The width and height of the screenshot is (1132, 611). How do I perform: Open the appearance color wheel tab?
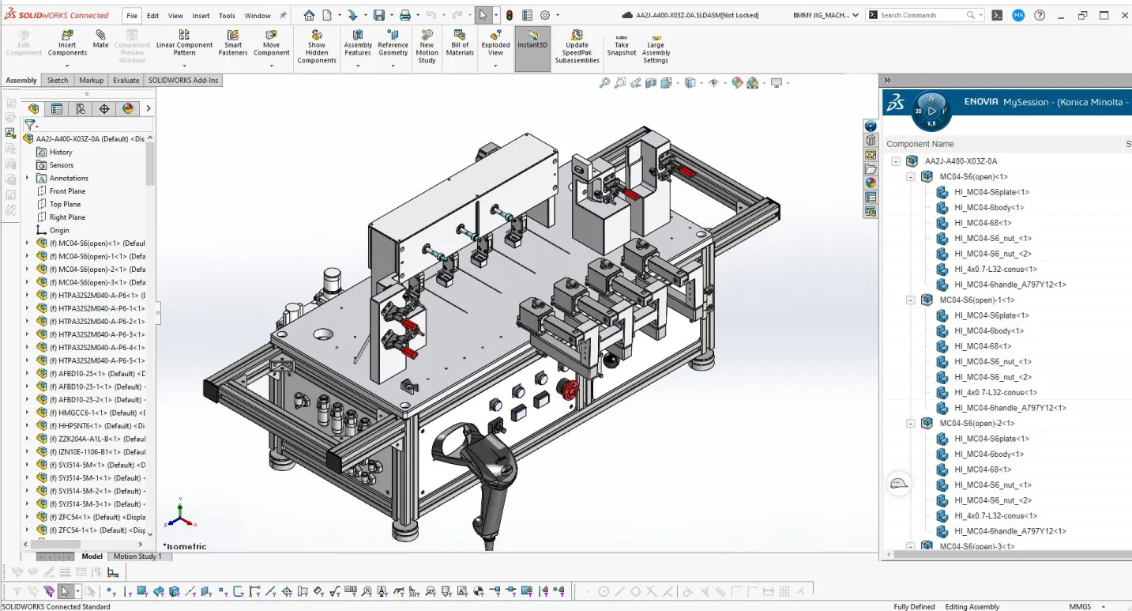coord(128,108)
